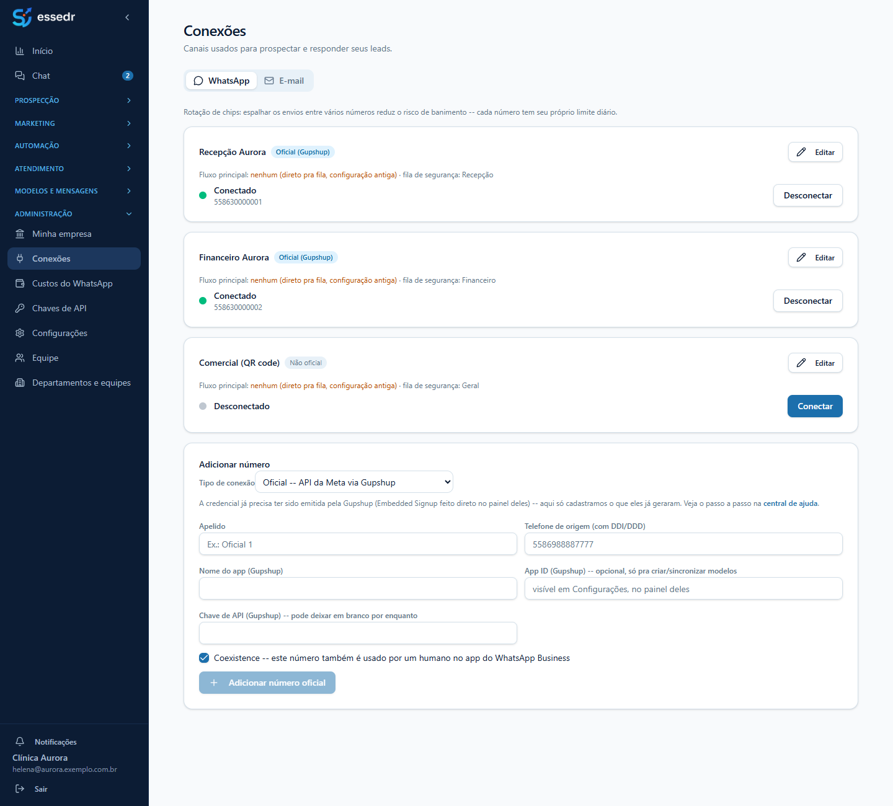
Task: Click the Notificações bell icon
Action: tap(20, 742)
